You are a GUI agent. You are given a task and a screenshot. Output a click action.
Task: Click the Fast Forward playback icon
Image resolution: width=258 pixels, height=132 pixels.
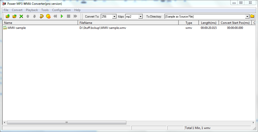75,16
